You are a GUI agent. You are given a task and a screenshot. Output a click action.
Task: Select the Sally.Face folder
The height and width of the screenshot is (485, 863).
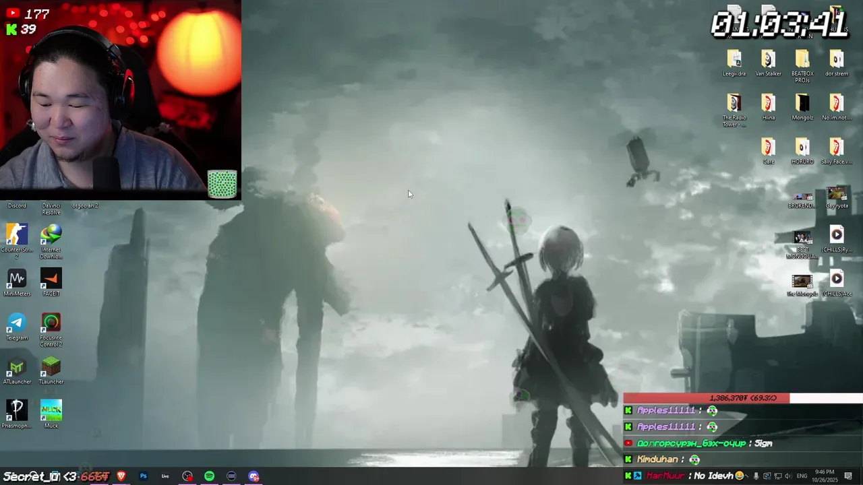point(837,151)
